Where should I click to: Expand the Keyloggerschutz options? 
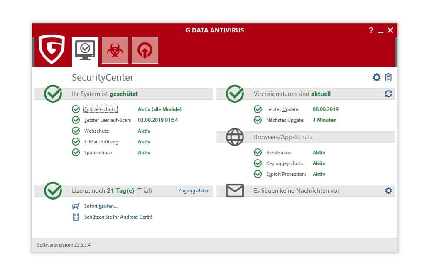click(285, 163)
